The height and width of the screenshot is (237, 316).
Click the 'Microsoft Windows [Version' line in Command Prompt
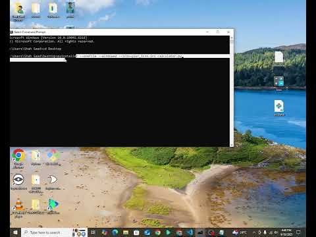[x=48, y=38]
